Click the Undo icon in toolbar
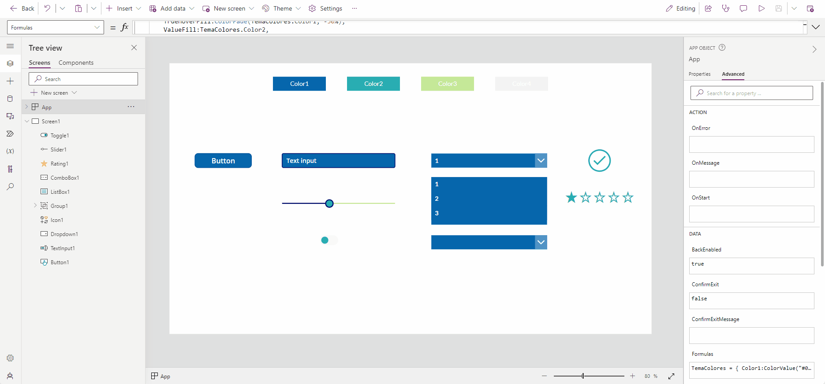 click(47, 8)
